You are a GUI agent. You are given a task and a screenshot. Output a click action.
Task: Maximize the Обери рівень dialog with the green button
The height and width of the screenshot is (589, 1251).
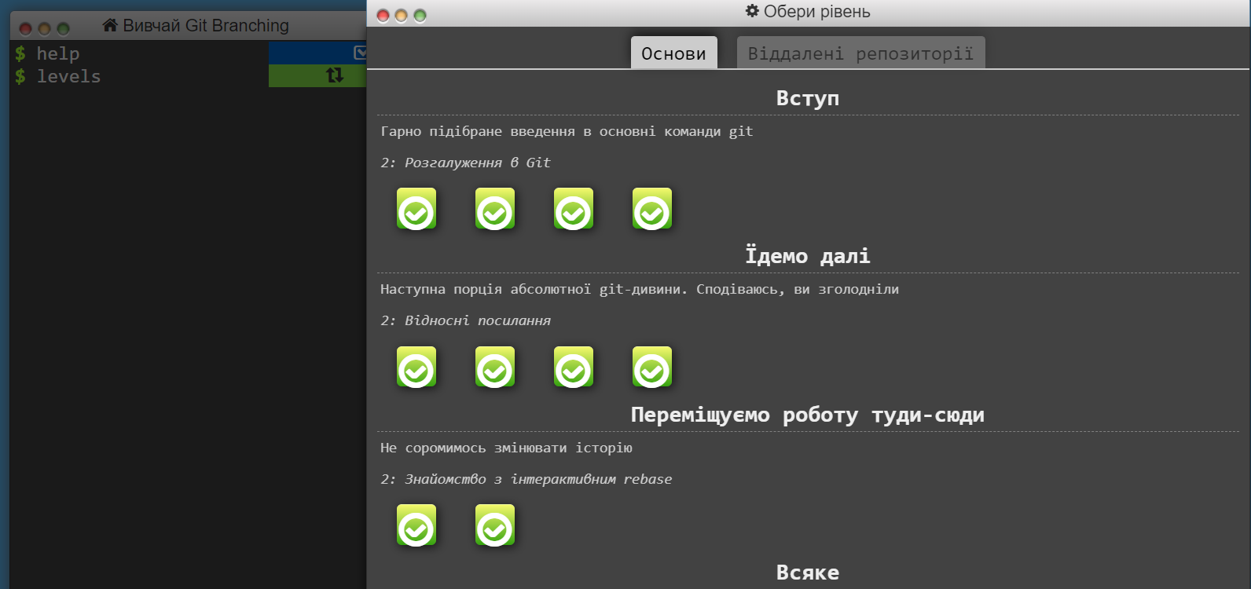(420, 16)
